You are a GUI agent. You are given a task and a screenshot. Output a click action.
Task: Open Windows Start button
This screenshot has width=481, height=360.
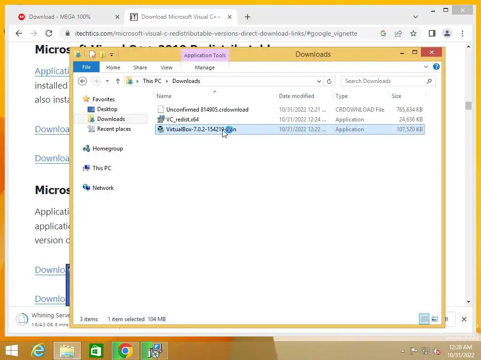pyautogui.click(x=12, y=351)
